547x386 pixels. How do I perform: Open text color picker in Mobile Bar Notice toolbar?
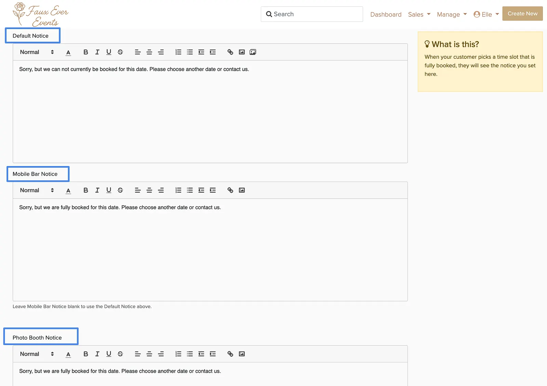tap(68, 191)
